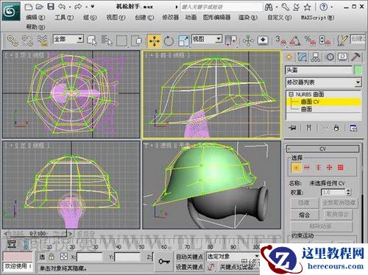Collapse the NURBS 曲面 tree node
The height and width of the screenshot is (275, 368).
(291, 94)
